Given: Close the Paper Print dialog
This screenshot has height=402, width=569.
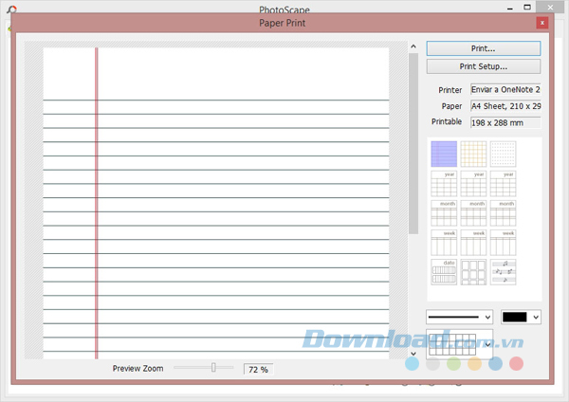Looking at the screenshot, I should coord(542,23).
